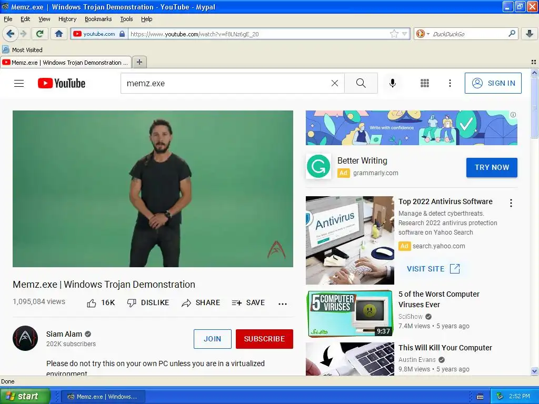Open the YouTube apps grid icon
Image resolution: width=539 pixels, height=404 pixels.
[425, 83]
